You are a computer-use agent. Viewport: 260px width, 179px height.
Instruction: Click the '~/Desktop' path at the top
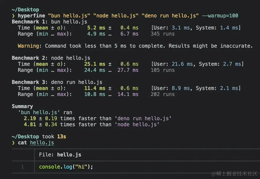click(25, 10)
